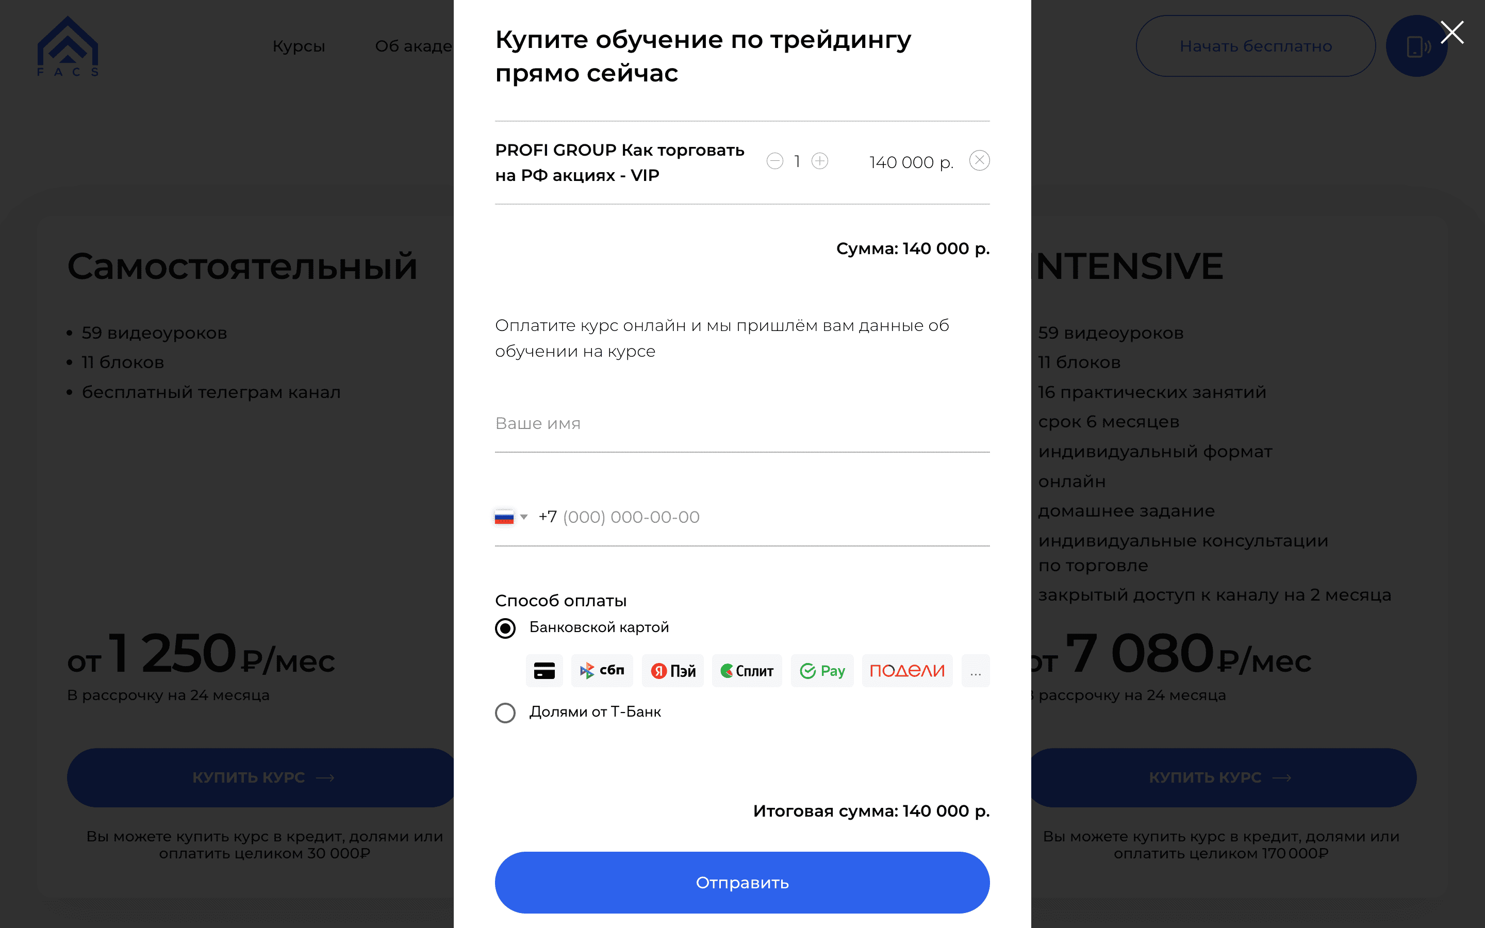The width and height of the screenshot is (1485, 928).
Task: Click the more payment methods ellipsis
Action: coord(975,671)
